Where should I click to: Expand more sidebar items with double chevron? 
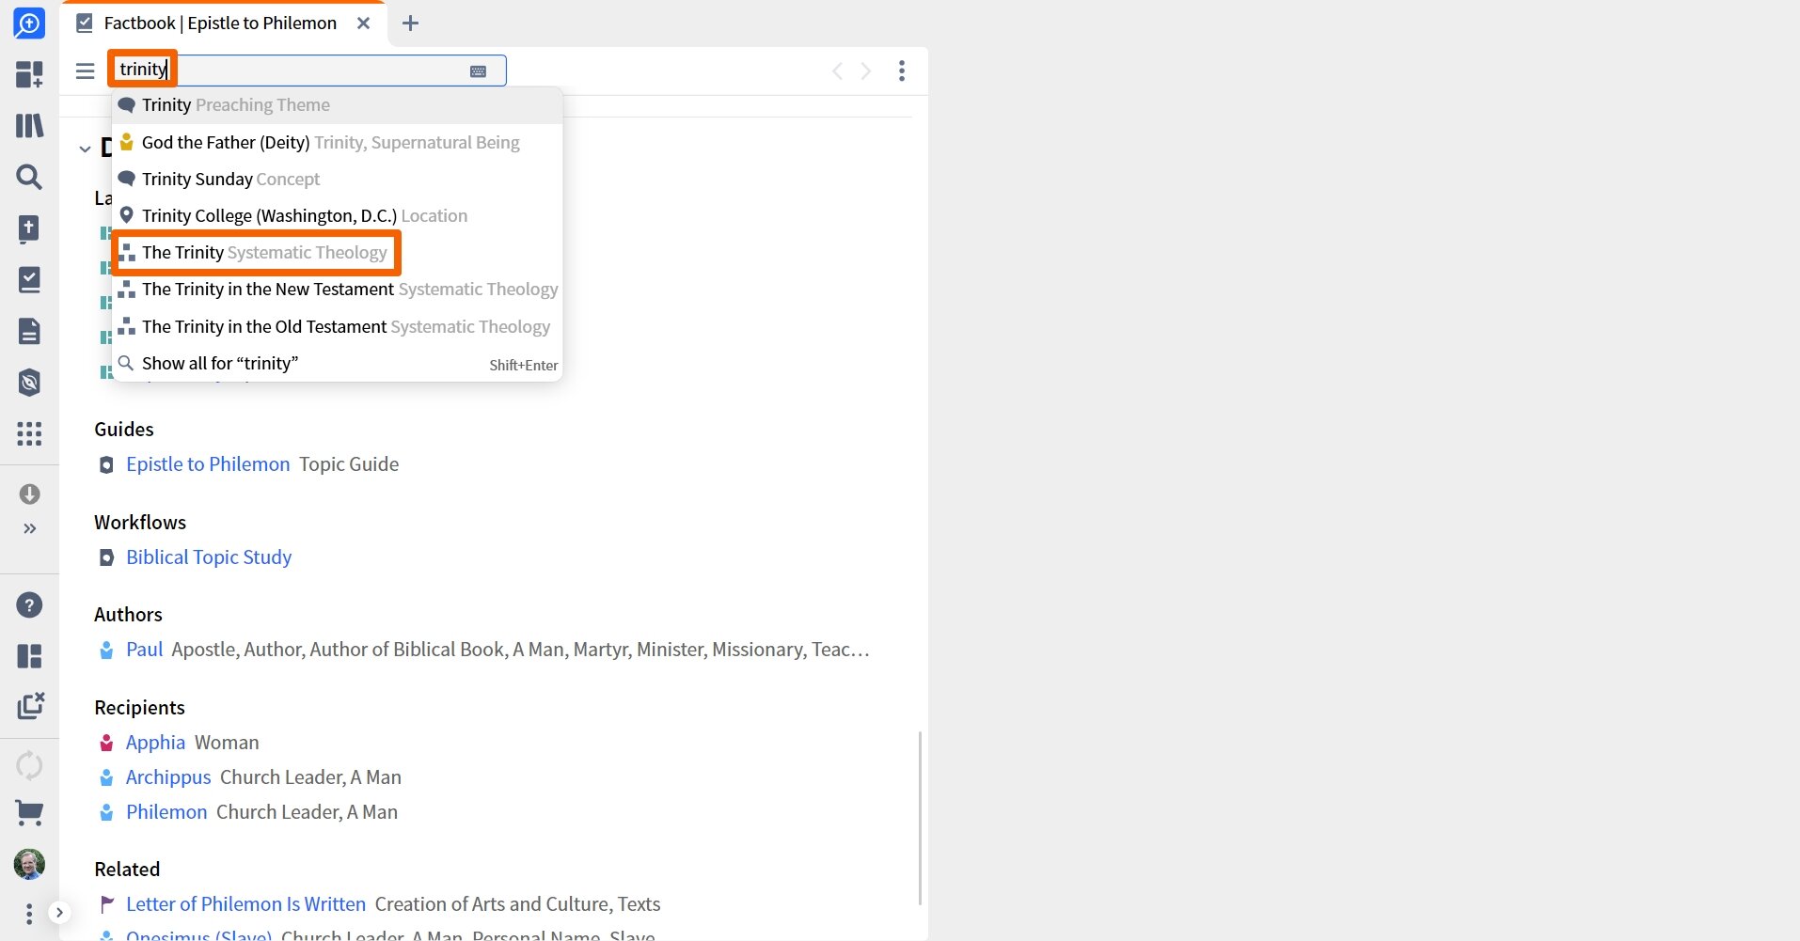click(29, 528)
